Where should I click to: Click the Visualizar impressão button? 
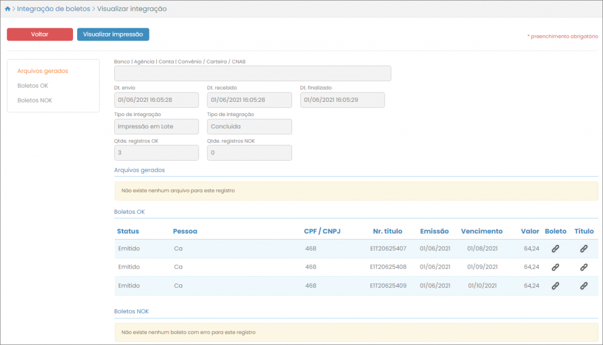pos(113,35)
